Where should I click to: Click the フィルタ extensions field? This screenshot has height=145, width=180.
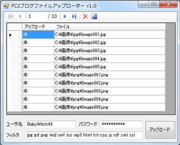tap(84, 135)
